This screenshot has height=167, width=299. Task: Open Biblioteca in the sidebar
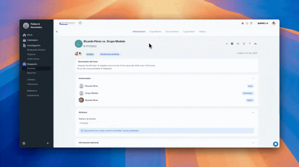32,91
